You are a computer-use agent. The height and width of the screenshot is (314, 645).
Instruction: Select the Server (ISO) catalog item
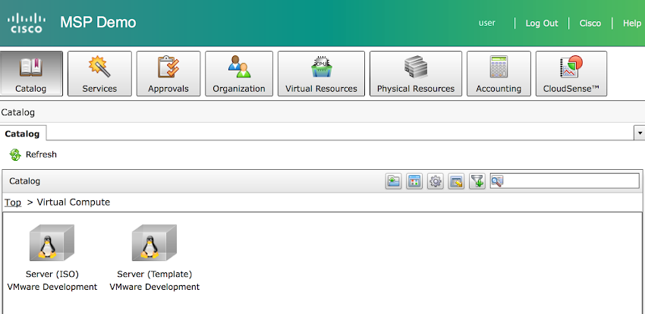point(52,257)
